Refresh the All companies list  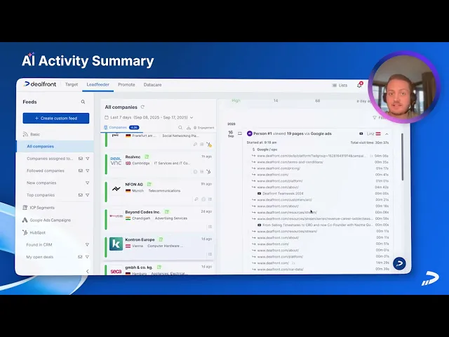coord(142,107)
